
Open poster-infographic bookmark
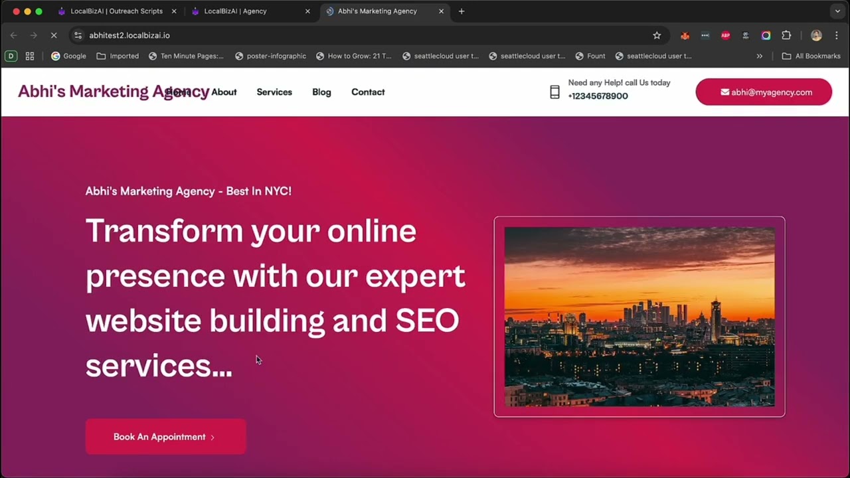tap(270, 56)
